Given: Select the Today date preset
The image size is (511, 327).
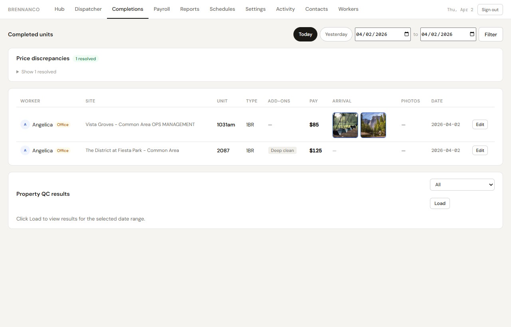Looking at the screenshot, I should point(305,34).
